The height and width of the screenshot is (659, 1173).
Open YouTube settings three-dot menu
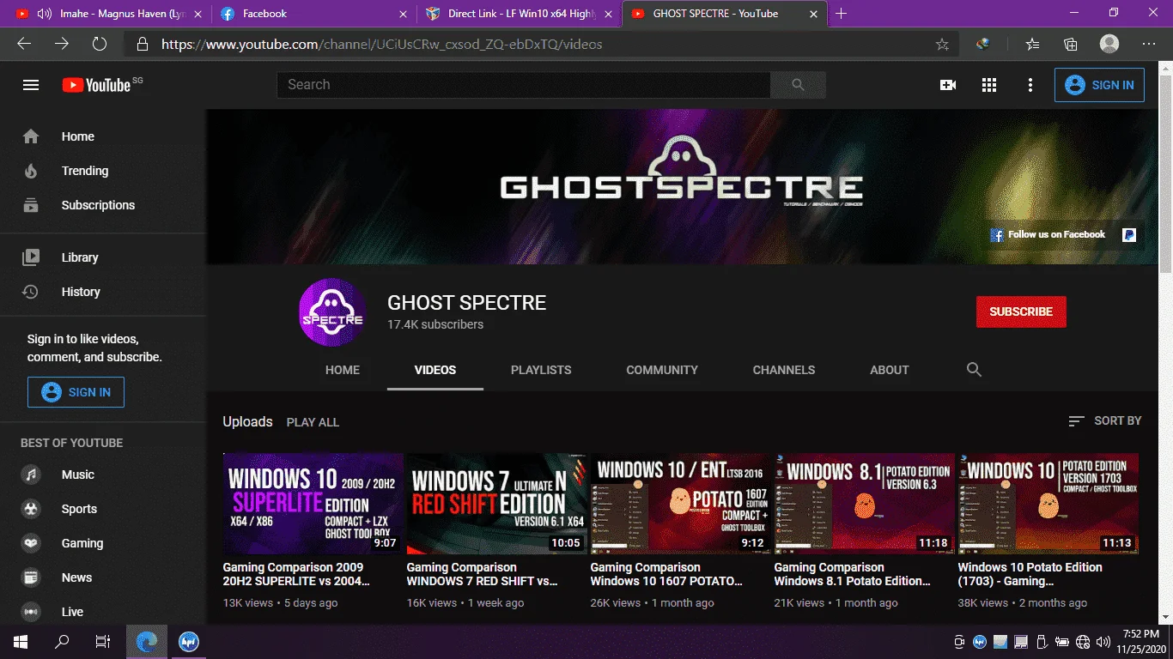(x=1030, y=85)
